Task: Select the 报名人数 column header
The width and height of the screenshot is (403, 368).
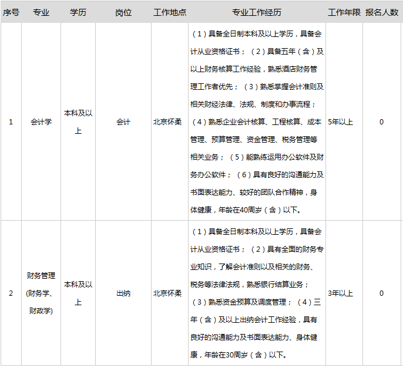Action: [381, 12]
